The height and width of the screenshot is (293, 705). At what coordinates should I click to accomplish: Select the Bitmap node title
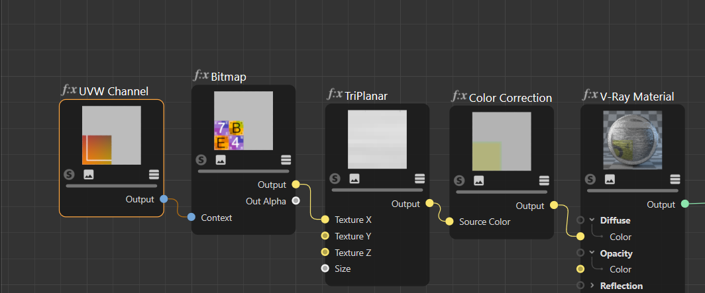(x=229, y=77)
